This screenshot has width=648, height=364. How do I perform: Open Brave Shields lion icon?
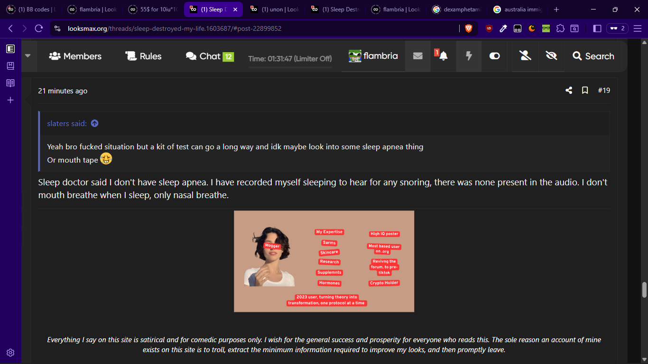coord(469,28)
